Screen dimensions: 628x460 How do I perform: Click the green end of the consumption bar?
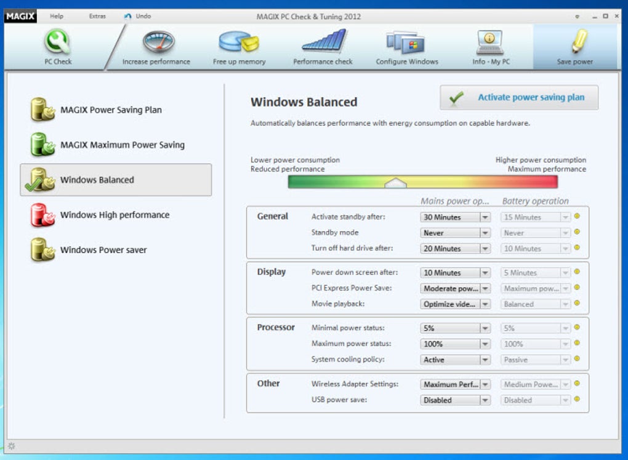coord(294,182)
